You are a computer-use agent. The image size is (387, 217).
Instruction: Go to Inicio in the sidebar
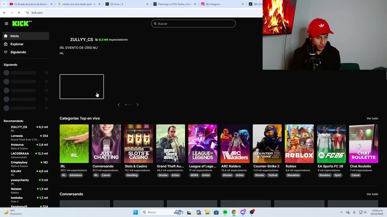click(x=26, y=36)
